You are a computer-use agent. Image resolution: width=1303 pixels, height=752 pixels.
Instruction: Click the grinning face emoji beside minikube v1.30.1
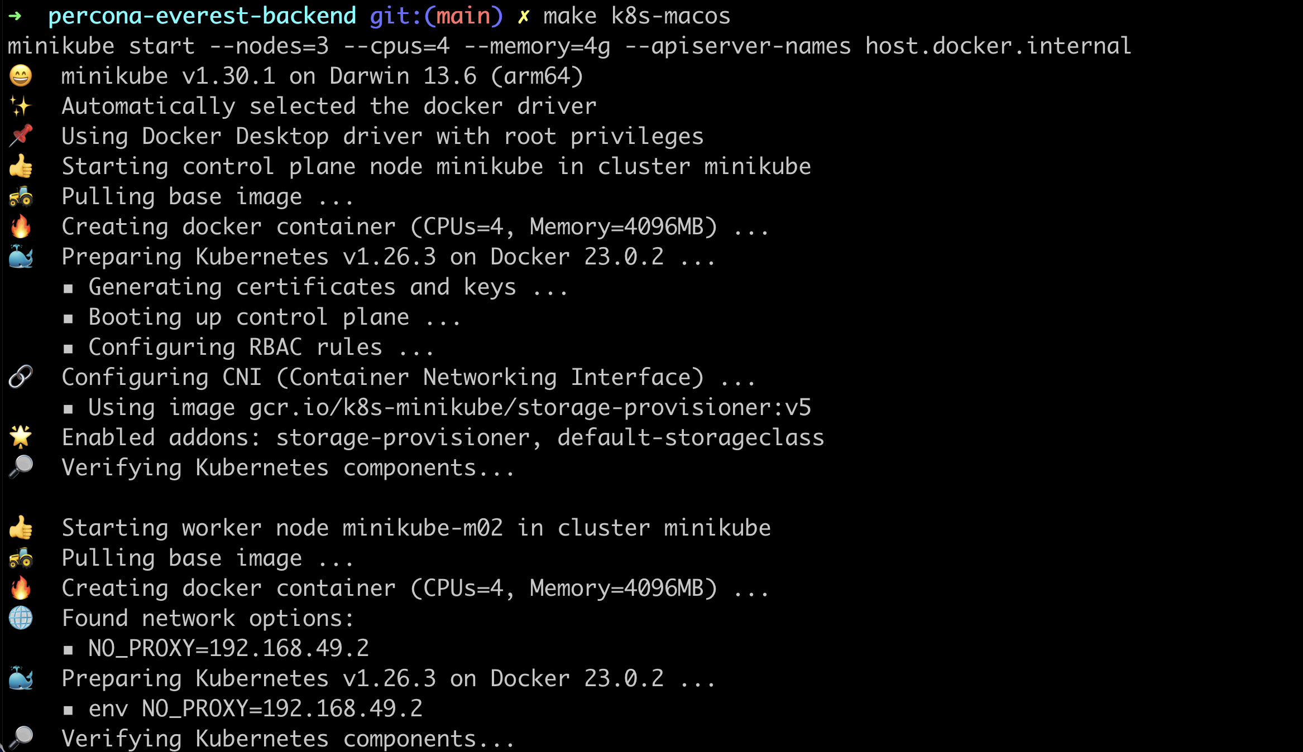pyautogui.click(x=21, y=76)
